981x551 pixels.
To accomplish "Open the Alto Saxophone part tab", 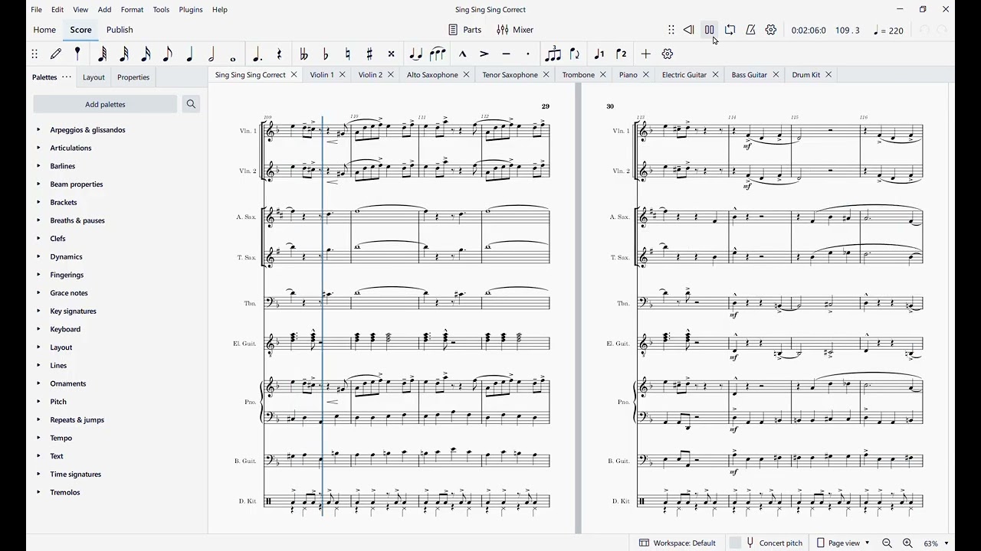I will 432,75.
